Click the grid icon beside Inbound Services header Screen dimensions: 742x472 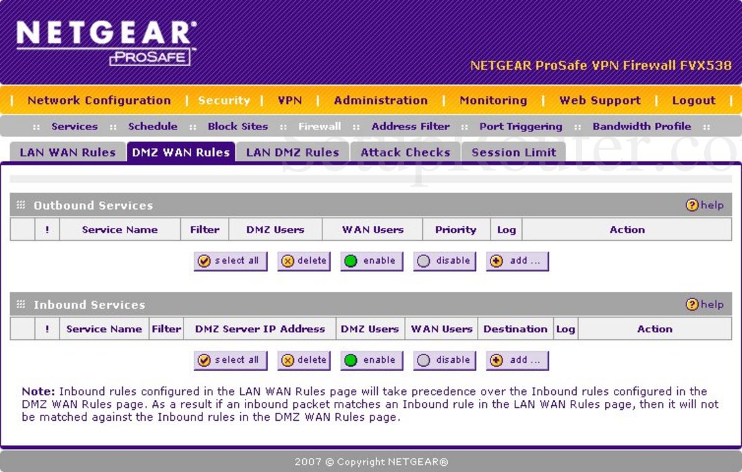click(x=22, y=304)
